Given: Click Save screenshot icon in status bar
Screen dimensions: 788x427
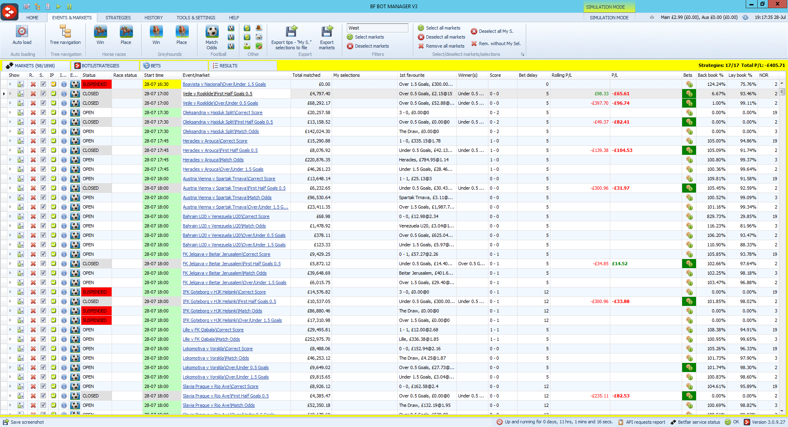Looking at the screenshot, I should pyautogui.click(x=5, y=422).
